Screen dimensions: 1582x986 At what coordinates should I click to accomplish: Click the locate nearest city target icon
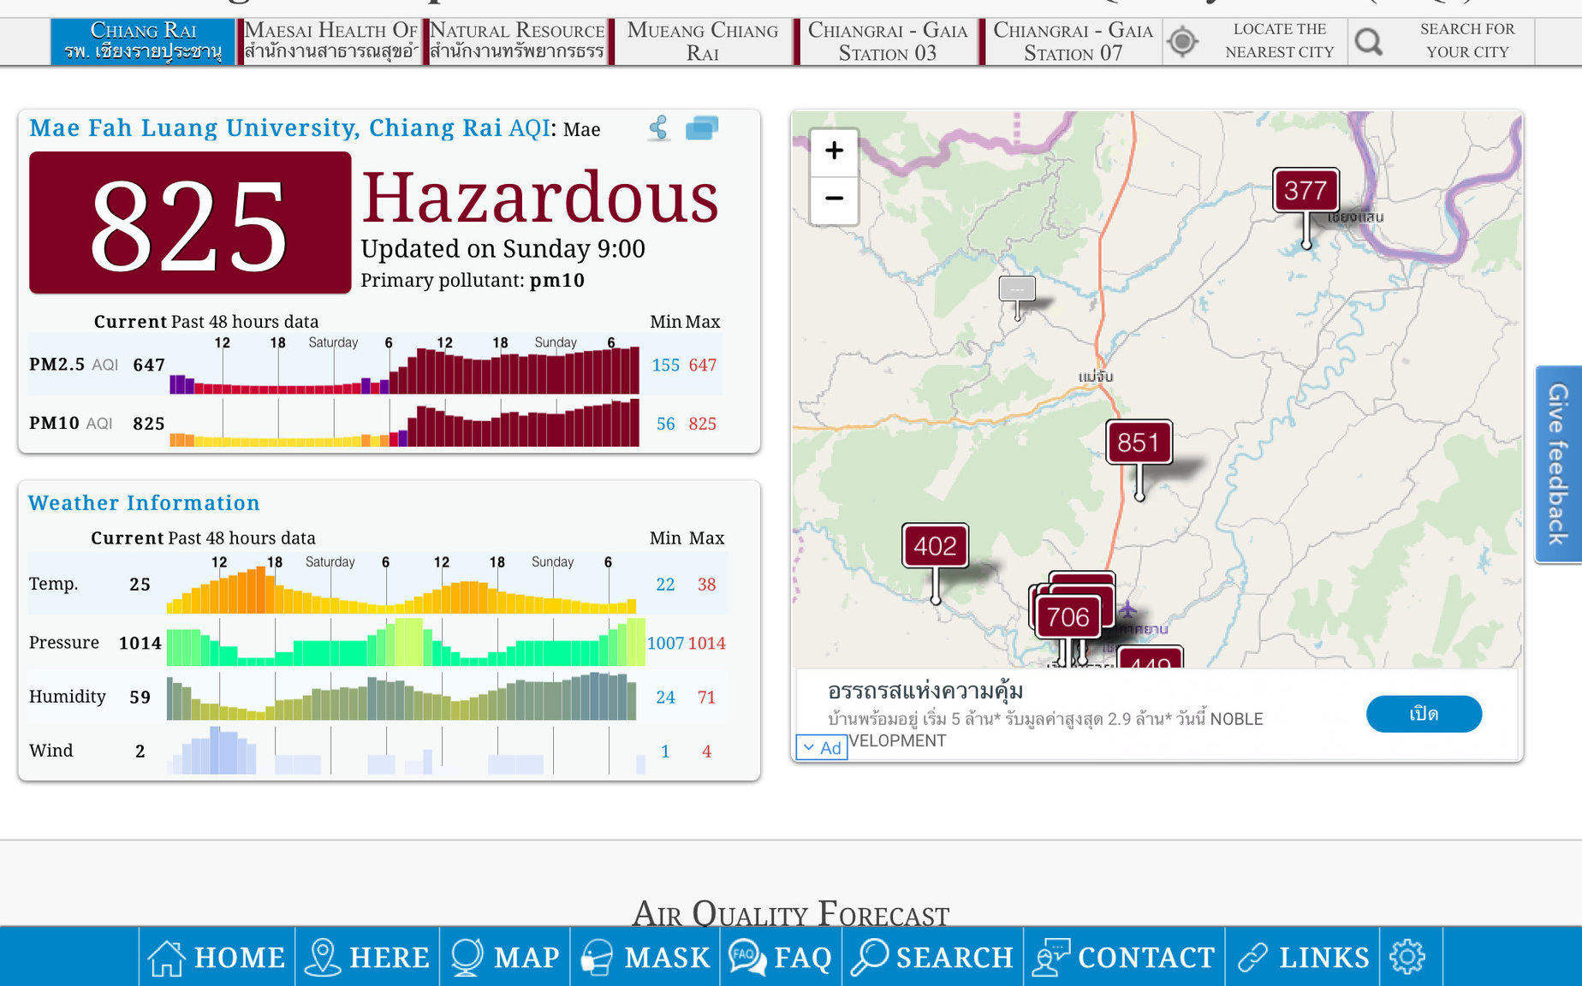click(1182, 41)
